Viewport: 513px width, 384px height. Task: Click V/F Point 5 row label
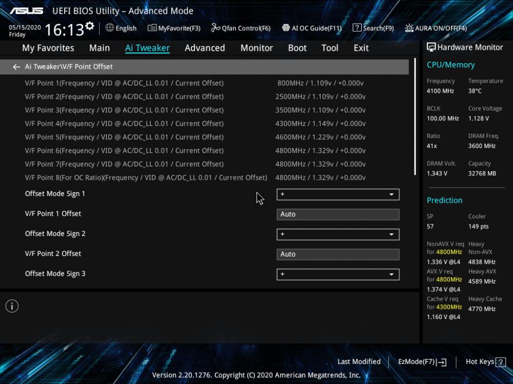coord(124,137)
